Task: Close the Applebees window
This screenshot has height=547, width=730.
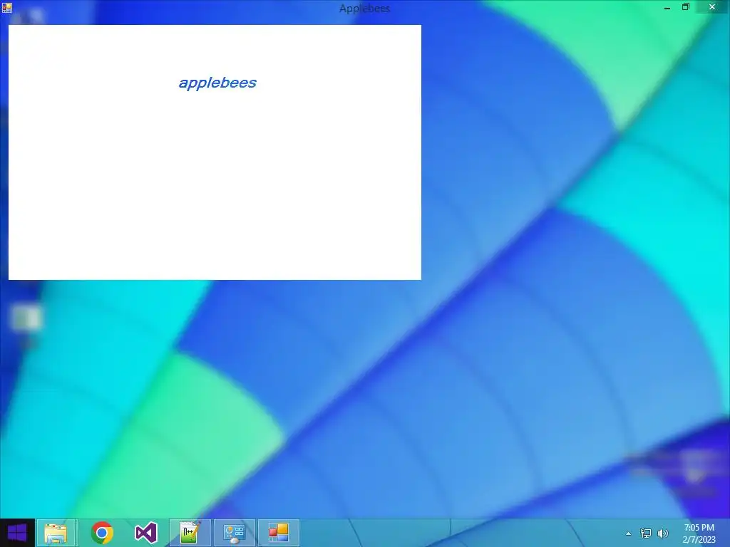Action: click(712, 7)
